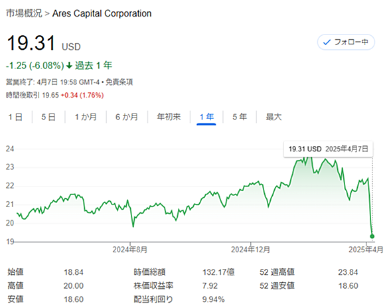
Task: Select the 1年 range tab
Action: (206, 117)
